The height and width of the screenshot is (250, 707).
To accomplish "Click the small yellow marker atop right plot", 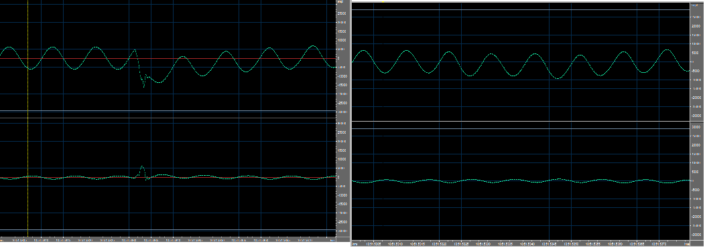I will (x=383, y=2).
